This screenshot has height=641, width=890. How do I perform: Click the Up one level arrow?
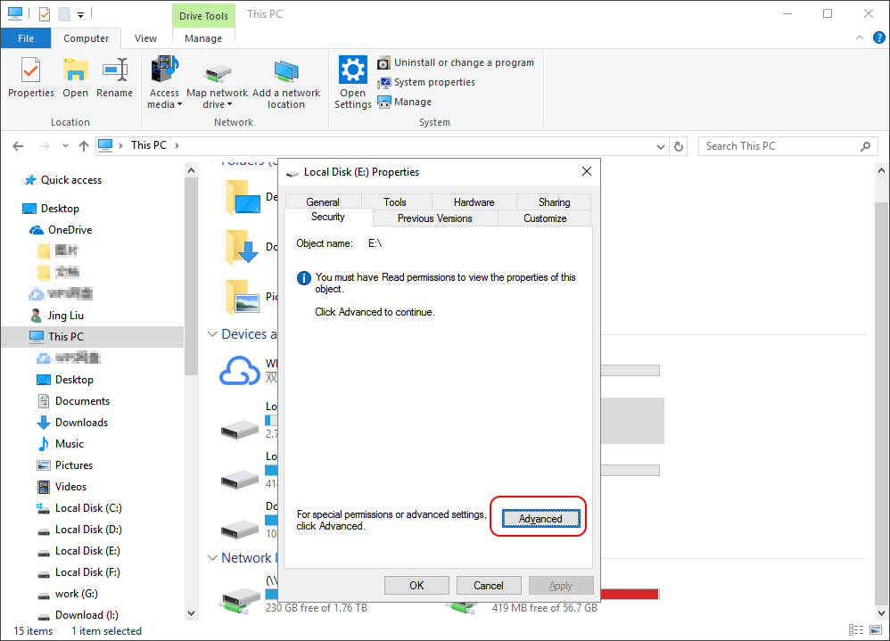84,146
